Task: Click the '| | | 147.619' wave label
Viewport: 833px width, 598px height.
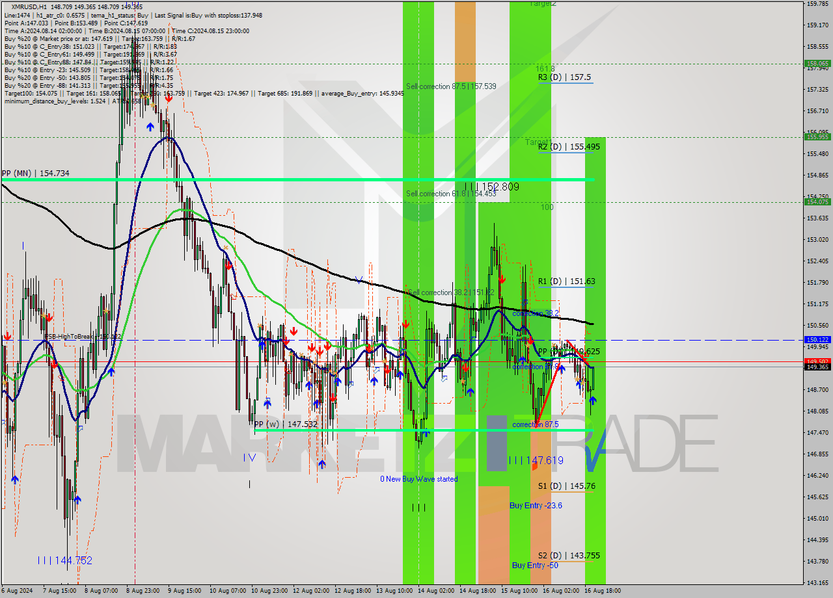Action: point(536,460)
